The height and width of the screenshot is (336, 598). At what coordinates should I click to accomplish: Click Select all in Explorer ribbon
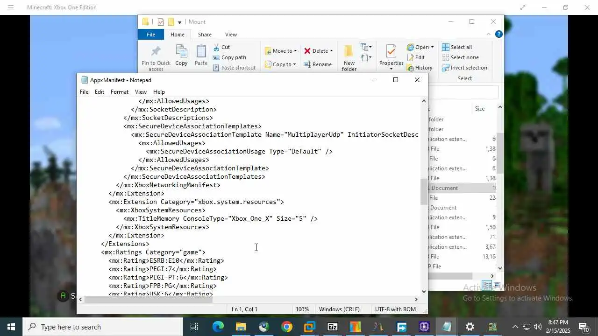[x=457, y=47]
